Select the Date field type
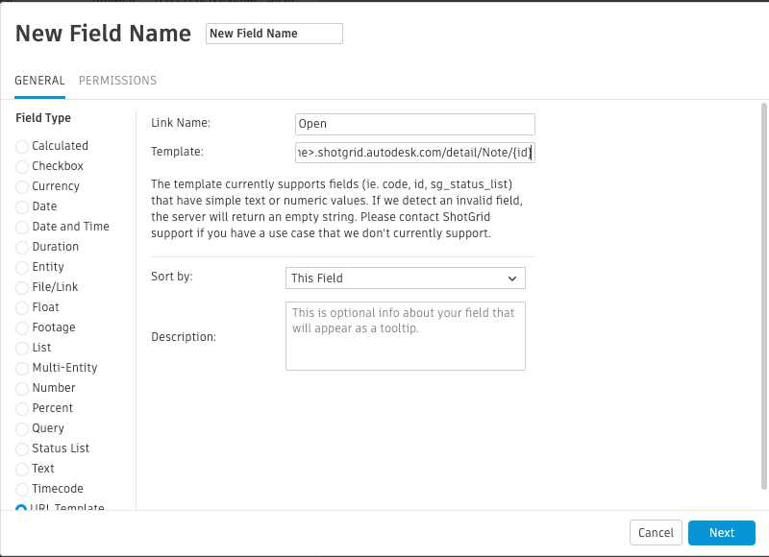769x557 pixels. coord(20,206)
